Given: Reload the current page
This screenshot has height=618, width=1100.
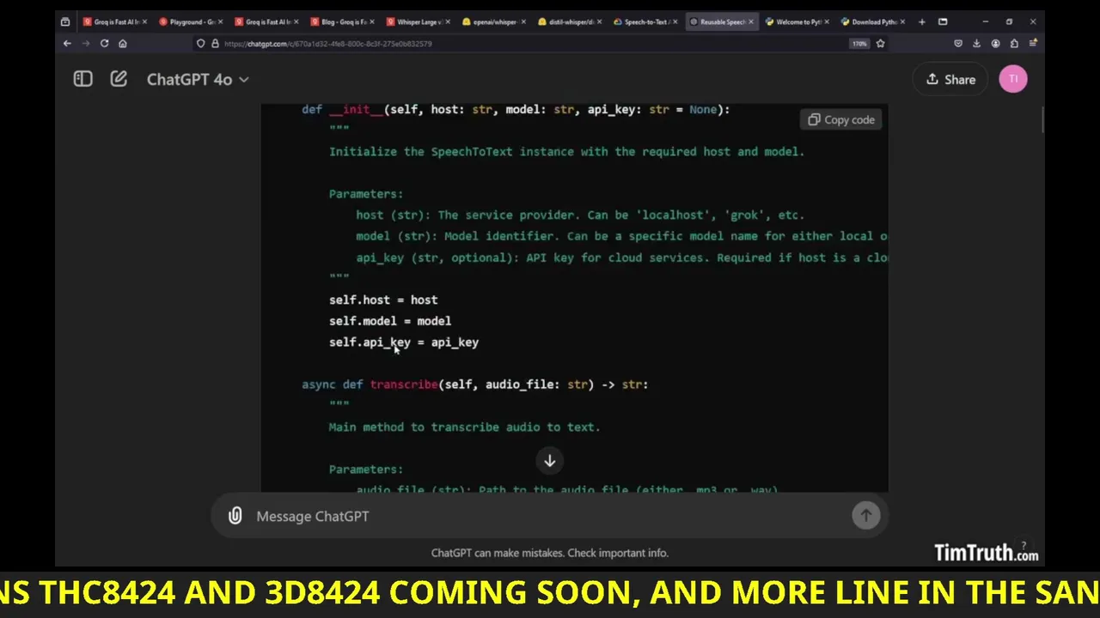Looking at the screenshot, I should [x=105, y=43].
